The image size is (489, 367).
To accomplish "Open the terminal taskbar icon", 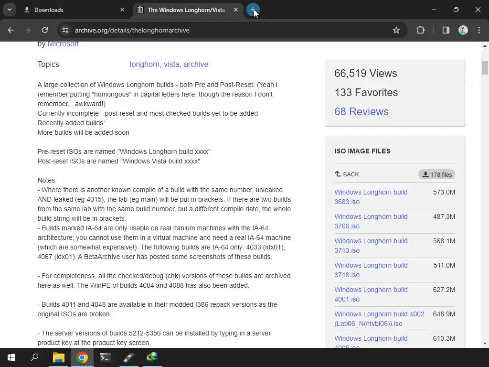I will click(106, 357).
